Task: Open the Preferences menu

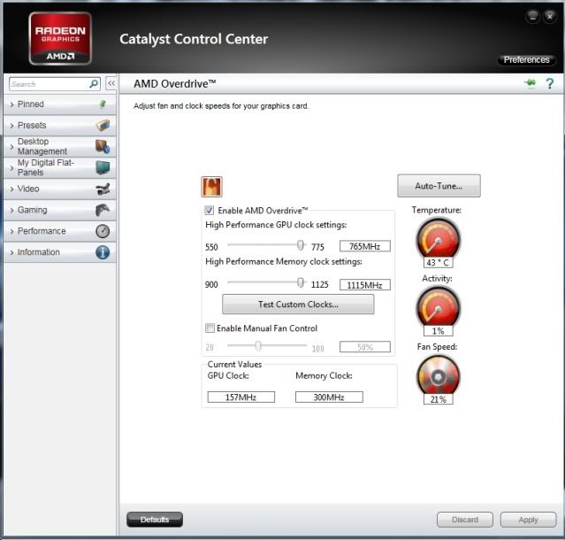Action: [526, 60]
